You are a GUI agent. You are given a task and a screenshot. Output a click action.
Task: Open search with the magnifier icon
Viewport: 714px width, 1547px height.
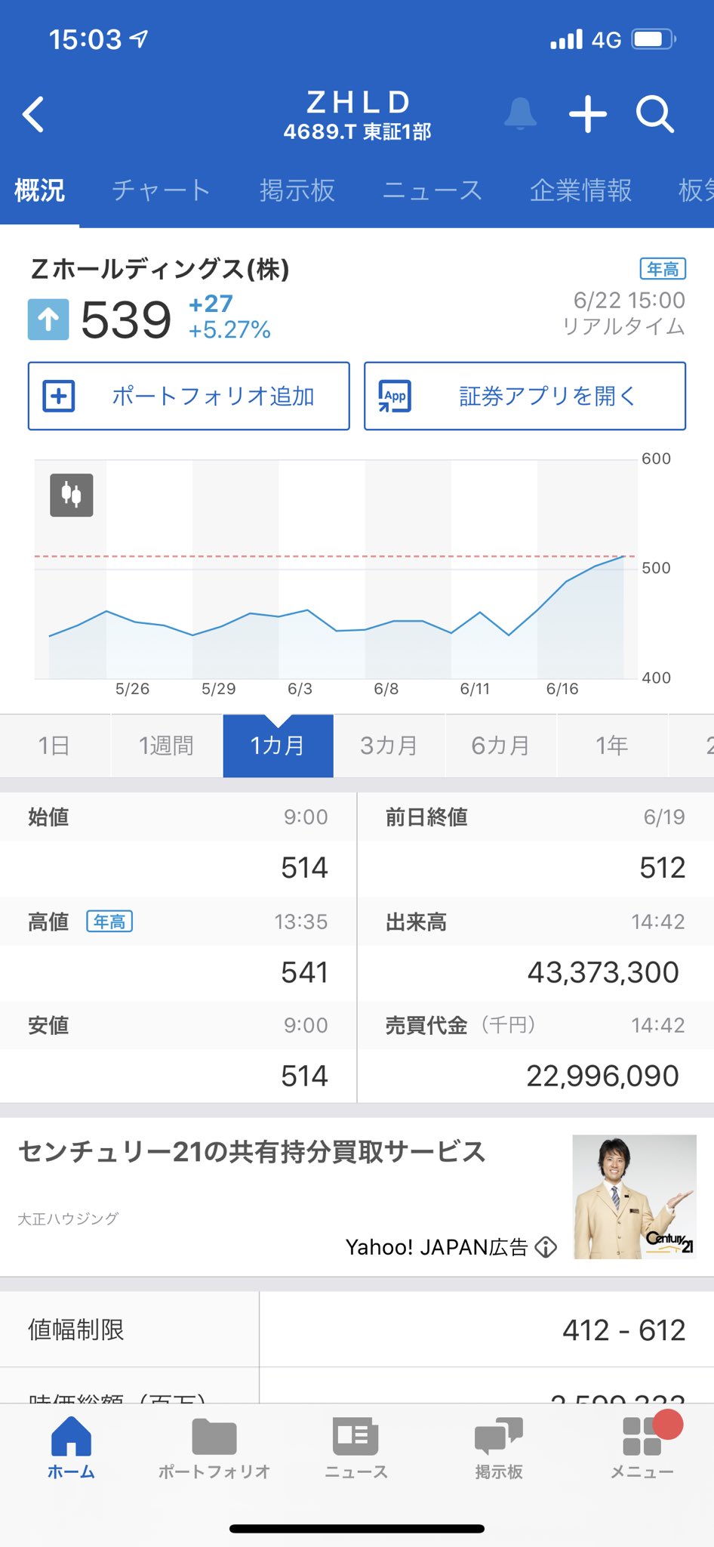(654, 115)
